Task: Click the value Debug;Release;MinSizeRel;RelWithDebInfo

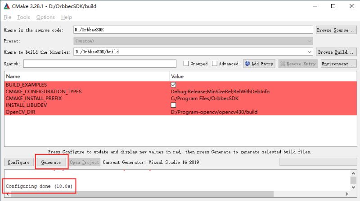Action: (x=220, y=91)
